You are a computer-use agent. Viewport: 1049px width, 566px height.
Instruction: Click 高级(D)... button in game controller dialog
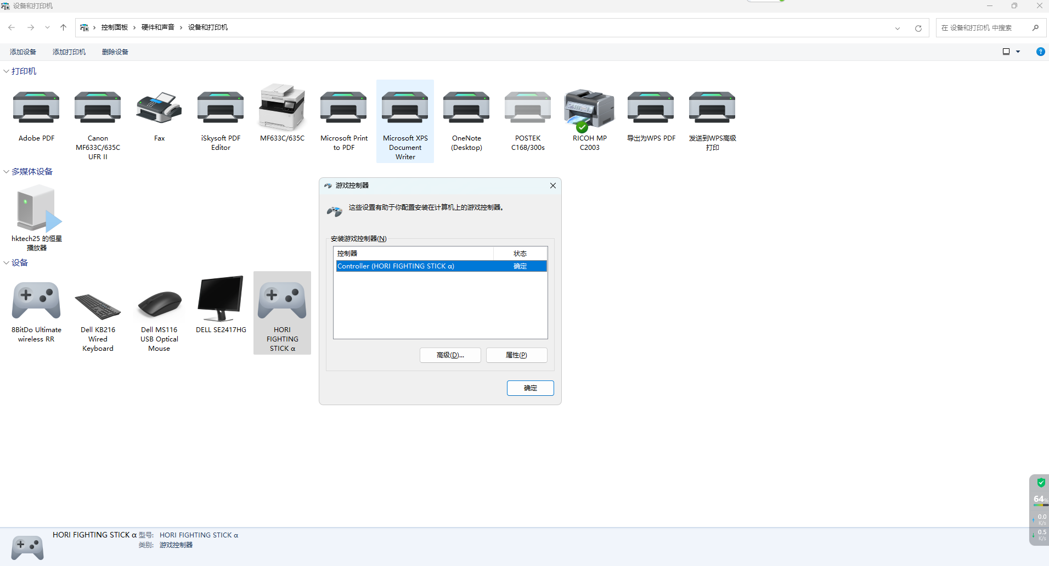click(x=450, y=355)
